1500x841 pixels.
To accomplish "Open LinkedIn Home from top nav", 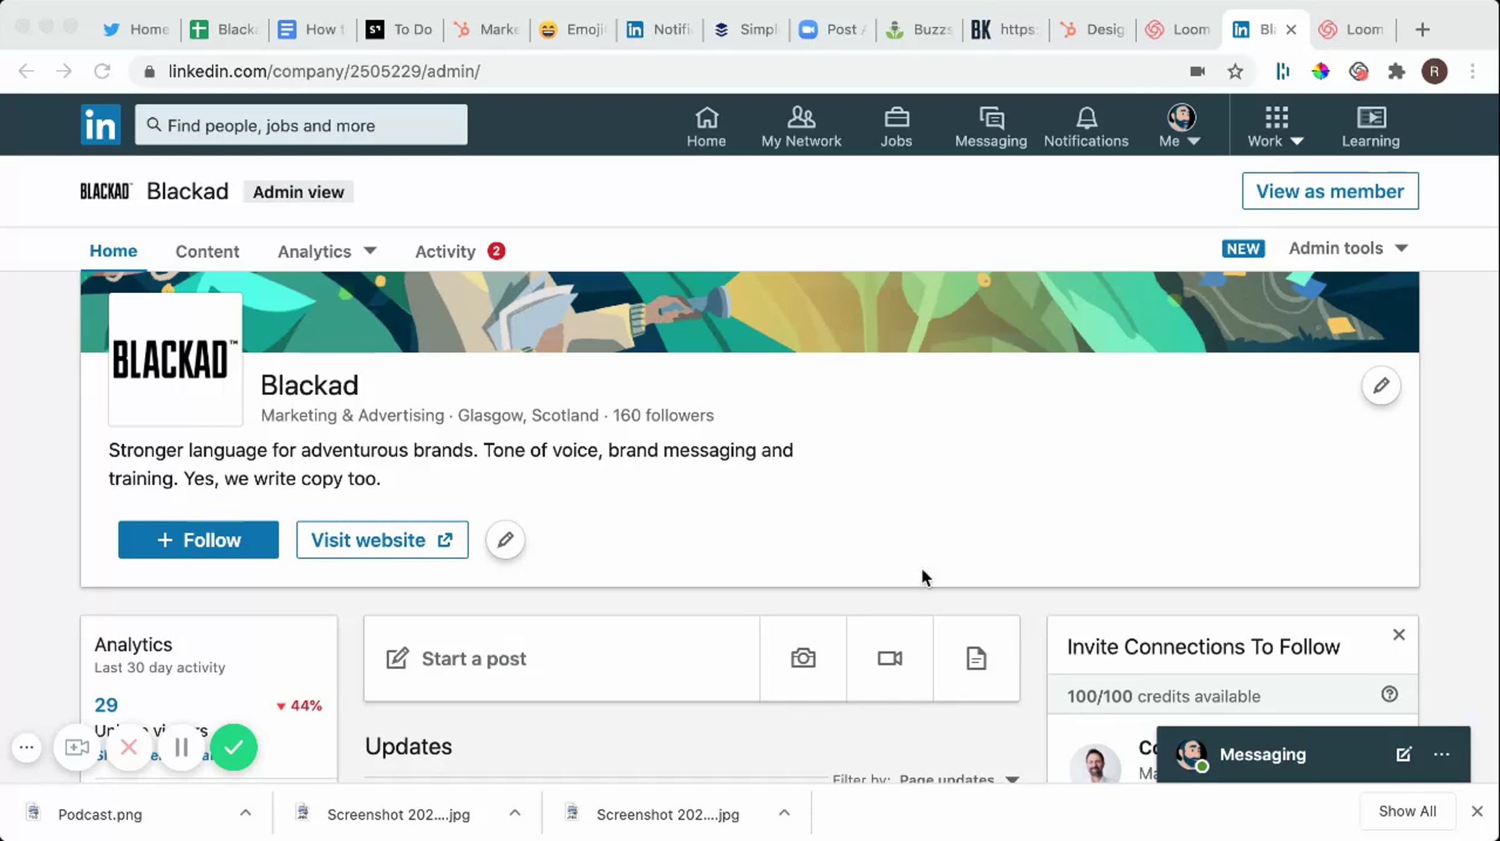I will tap(706, 127).
